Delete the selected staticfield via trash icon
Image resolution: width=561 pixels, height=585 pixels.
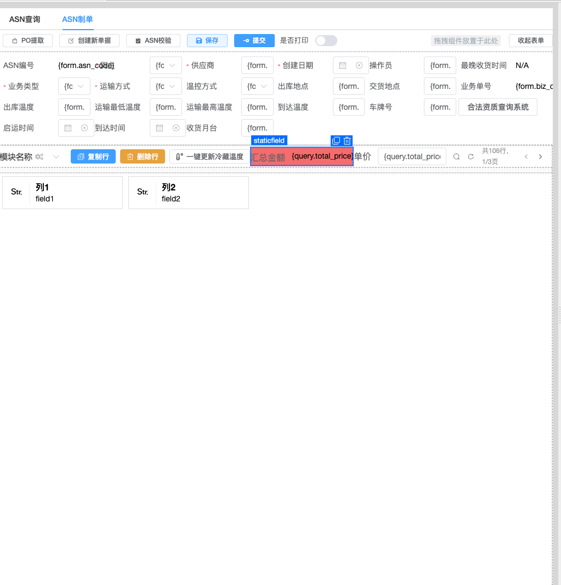click(347, 141)
